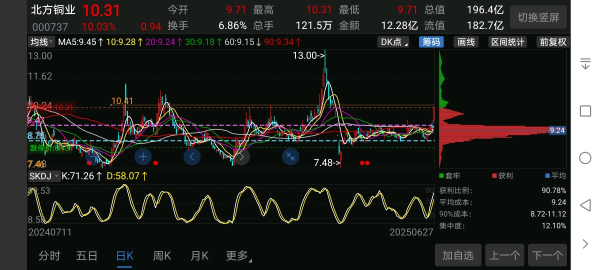The width and height of the screenshot is (600, 270).
Task: Tap the 套牢 legend entry
Action: (x=448, y=176)
